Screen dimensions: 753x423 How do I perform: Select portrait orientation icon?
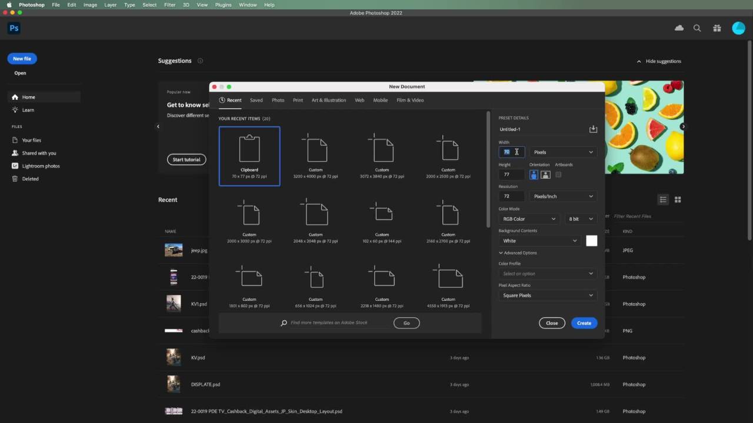pyautogui.click(x=534, y=174)
